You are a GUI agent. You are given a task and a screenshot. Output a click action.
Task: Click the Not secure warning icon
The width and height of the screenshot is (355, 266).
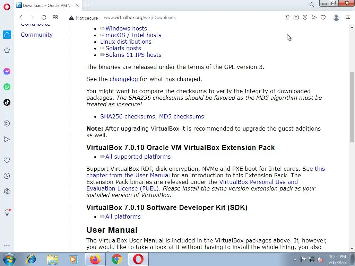[x=71, y=18]
